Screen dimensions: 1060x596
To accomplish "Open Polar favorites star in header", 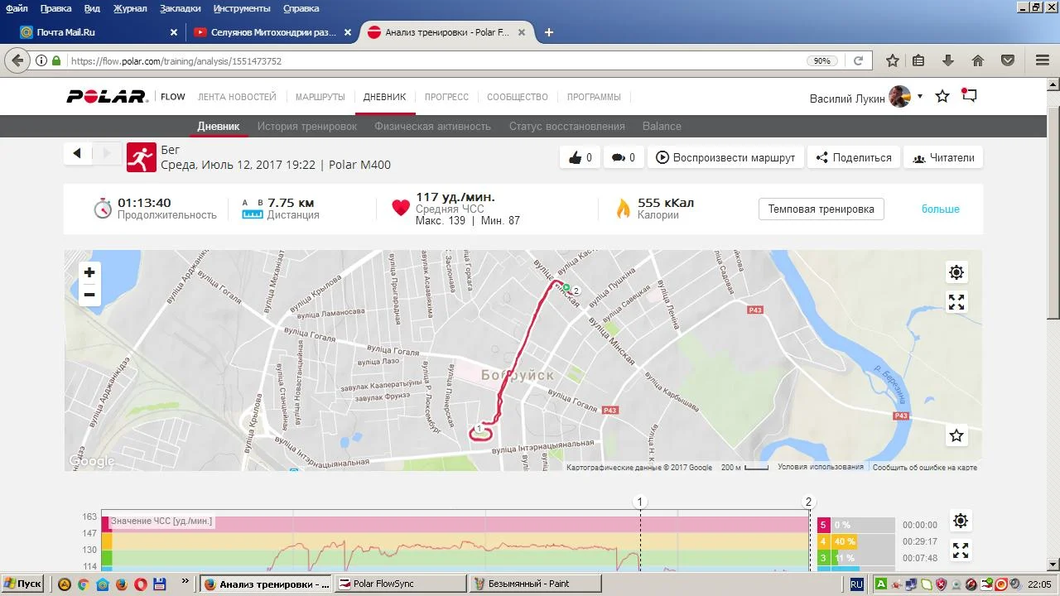I will 942,96.
